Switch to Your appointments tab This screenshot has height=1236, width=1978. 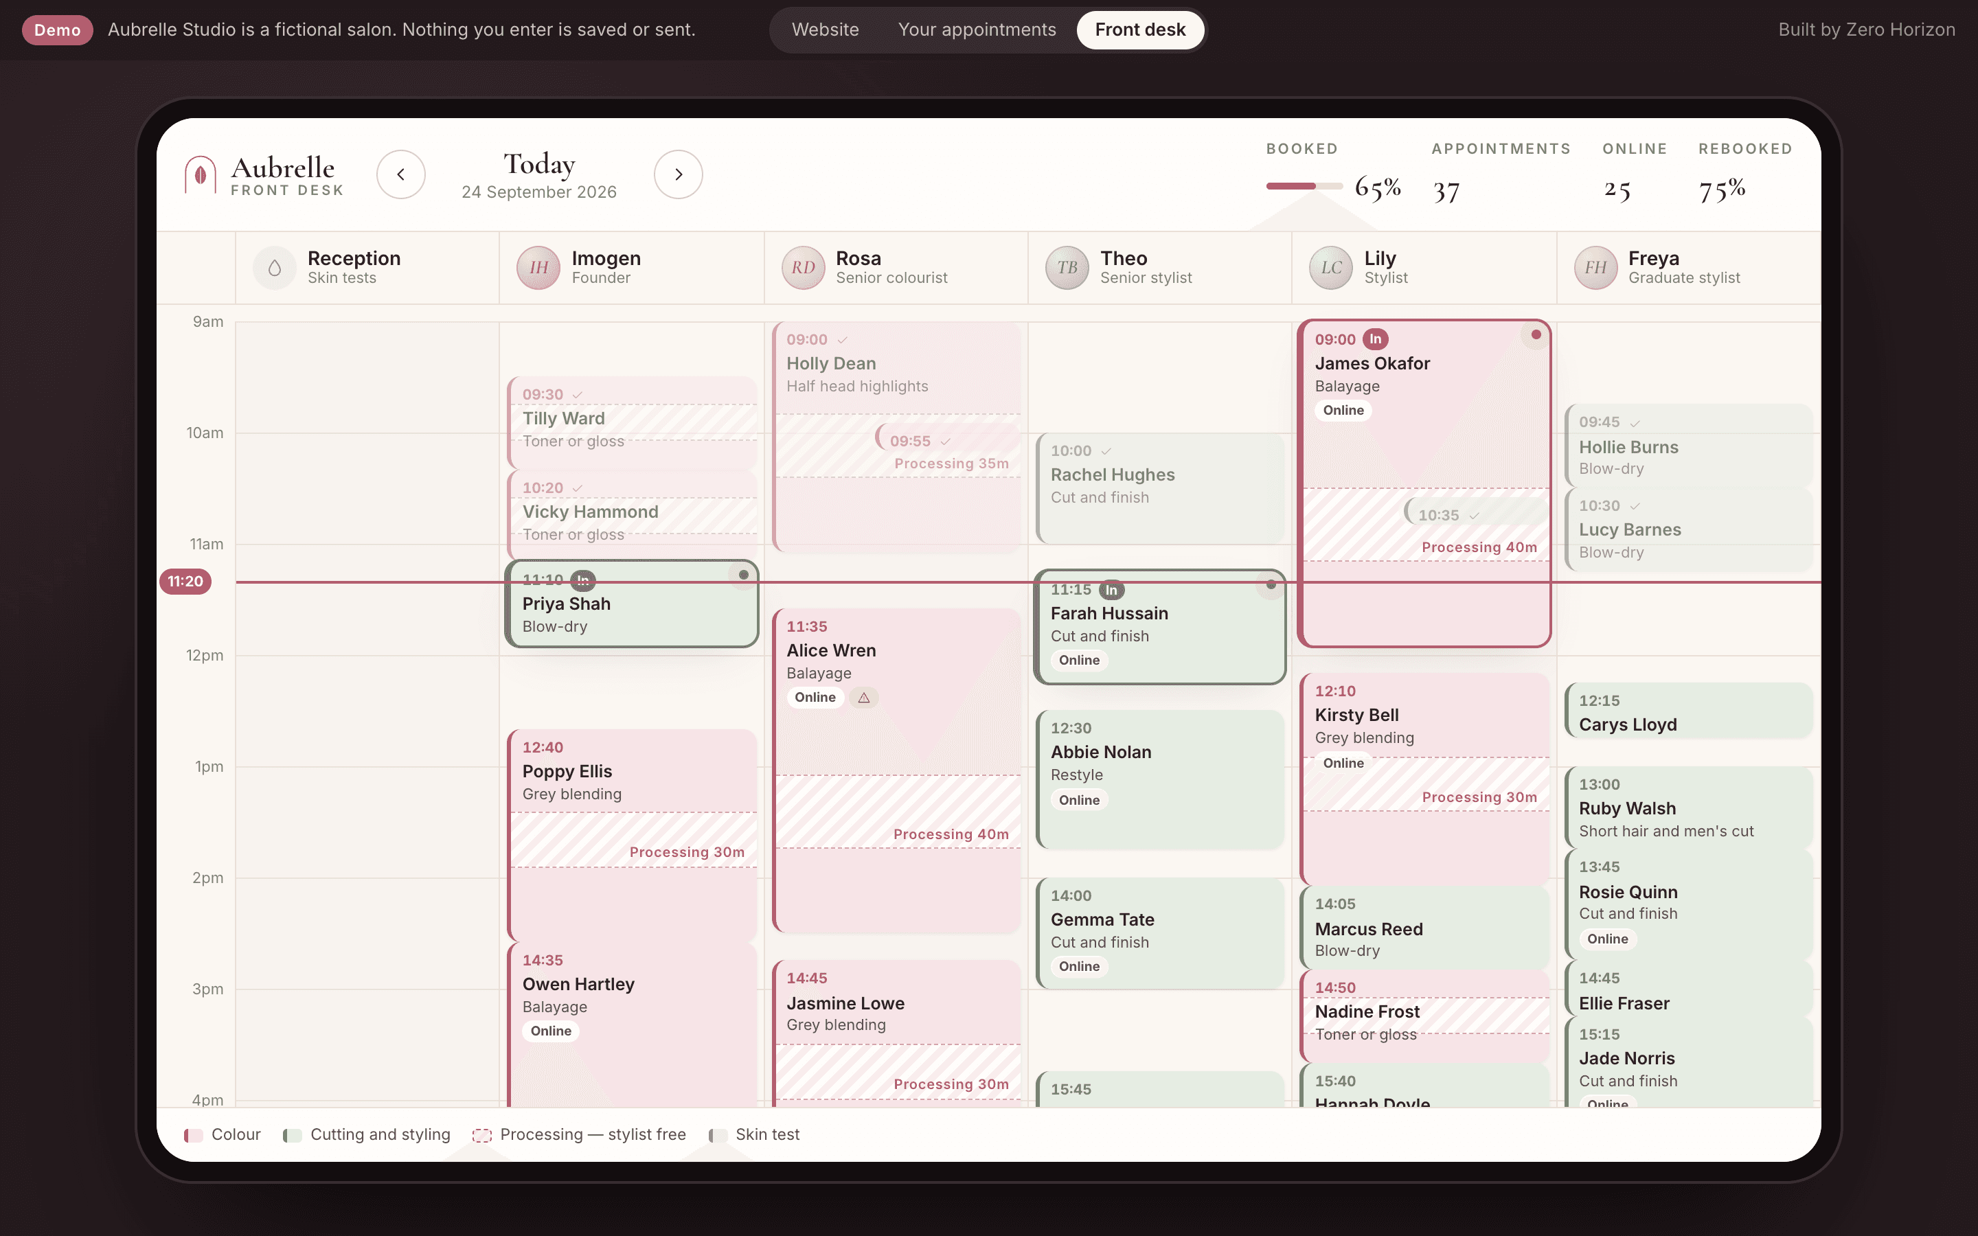(977, 30)
